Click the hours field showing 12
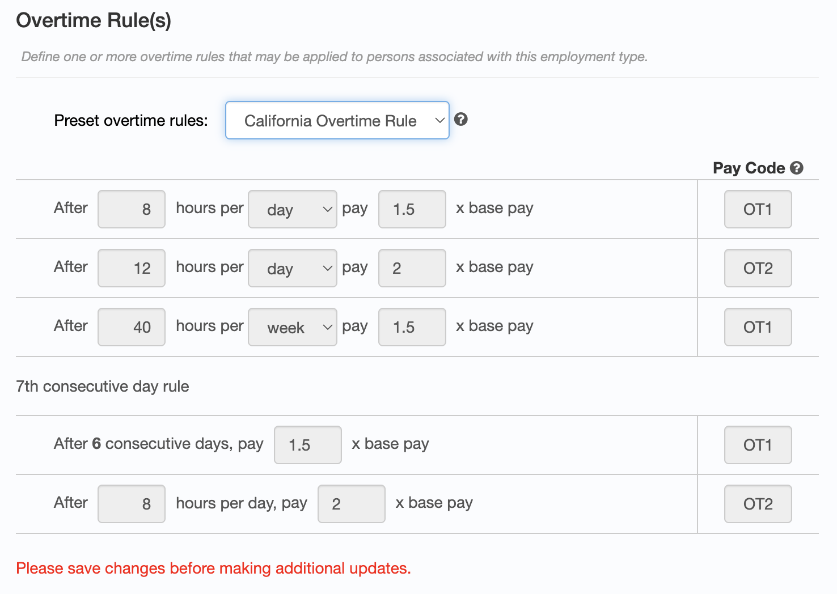 point(132,268)
